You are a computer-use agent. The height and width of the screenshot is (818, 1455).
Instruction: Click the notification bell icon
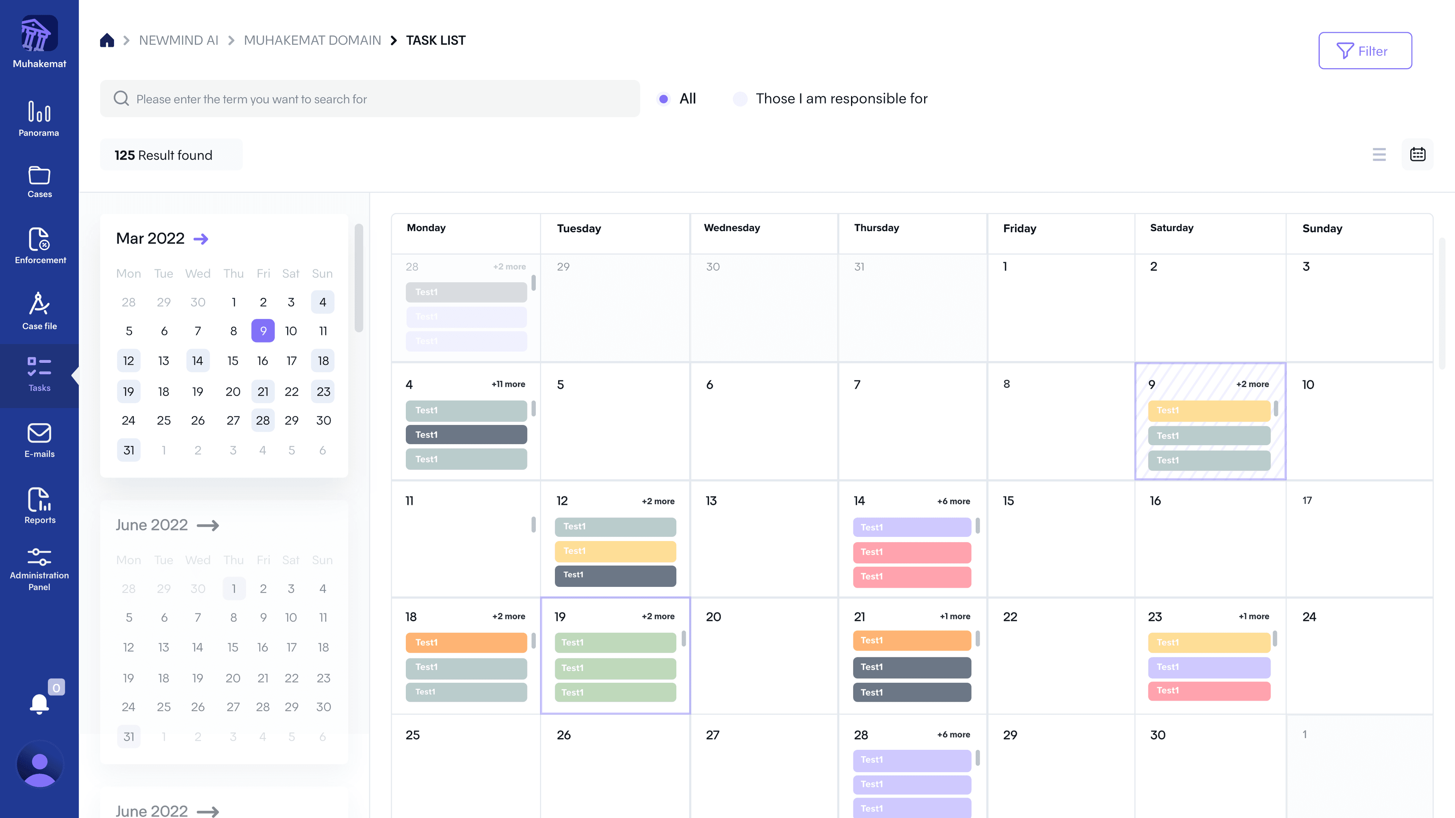point(39,704)
